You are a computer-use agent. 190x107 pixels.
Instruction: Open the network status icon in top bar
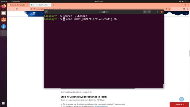coord(180,1)
